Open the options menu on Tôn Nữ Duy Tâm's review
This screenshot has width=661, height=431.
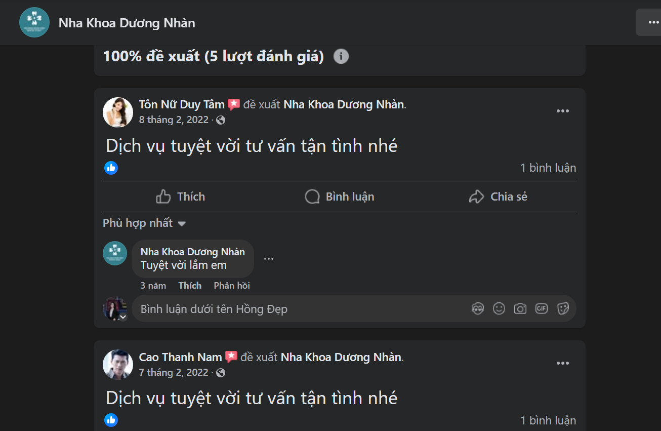[562, 110]
